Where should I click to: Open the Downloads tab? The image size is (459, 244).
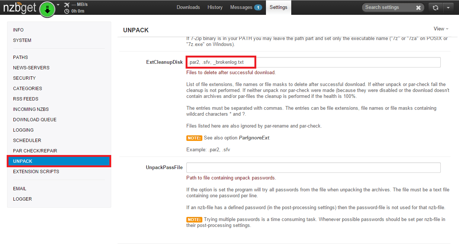pyautogui.click(x=188, y=7)
